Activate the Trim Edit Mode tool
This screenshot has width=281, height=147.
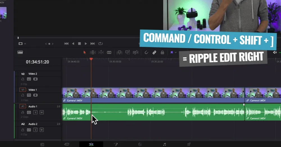pos(93,52)
